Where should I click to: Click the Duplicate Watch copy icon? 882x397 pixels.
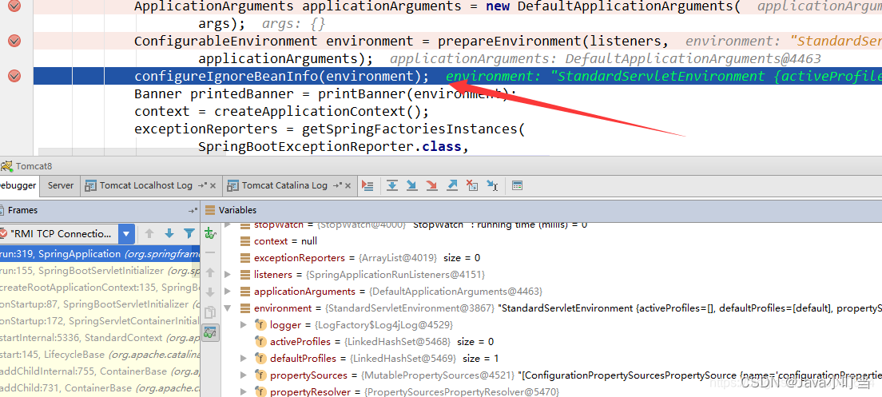tap(210, 312)
